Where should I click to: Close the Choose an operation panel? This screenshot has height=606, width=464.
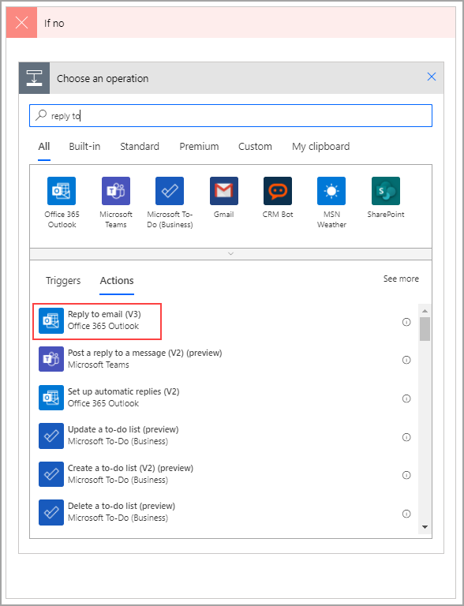[432, 77]
